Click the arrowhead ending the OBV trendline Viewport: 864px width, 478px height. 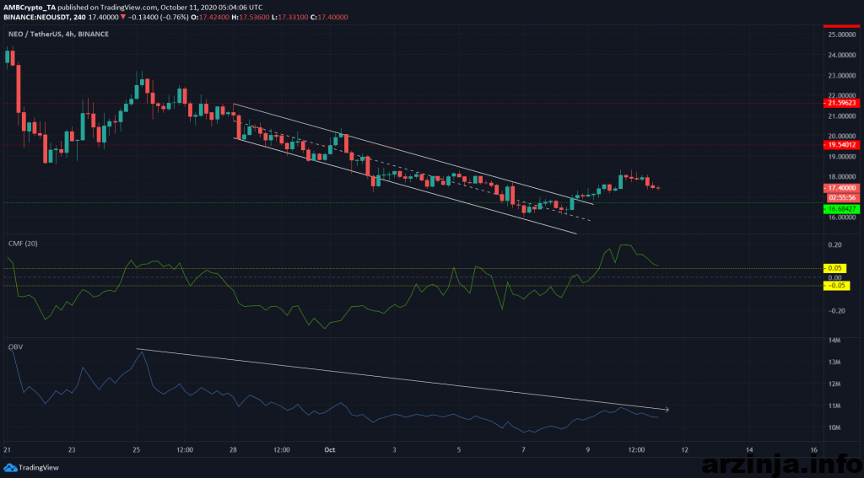[x=666, y=410]
